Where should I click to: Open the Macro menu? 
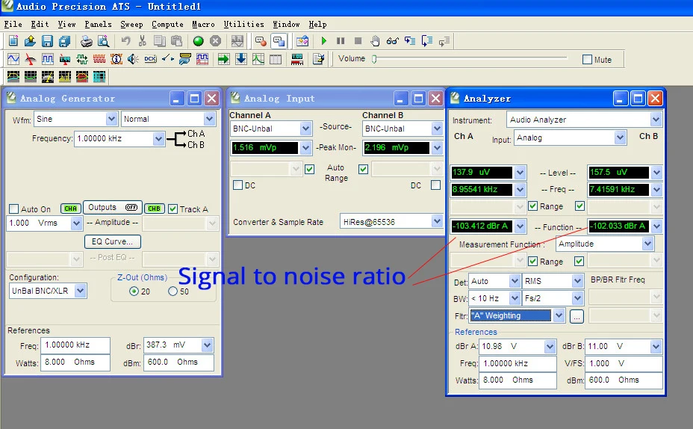coord(203,25)
